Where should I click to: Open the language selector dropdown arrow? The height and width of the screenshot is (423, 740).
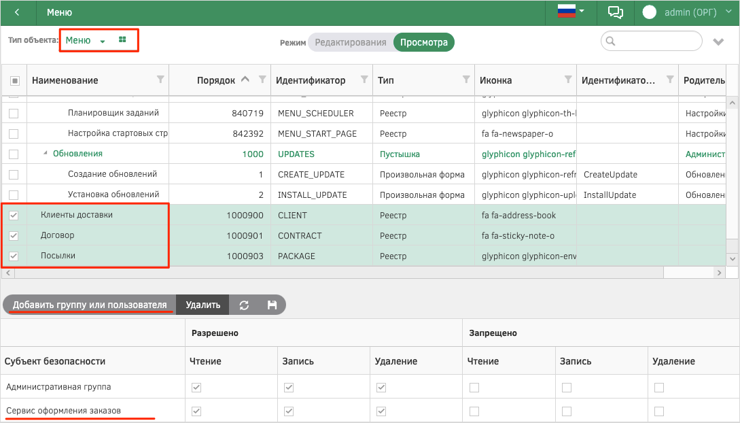click(582, 11)
